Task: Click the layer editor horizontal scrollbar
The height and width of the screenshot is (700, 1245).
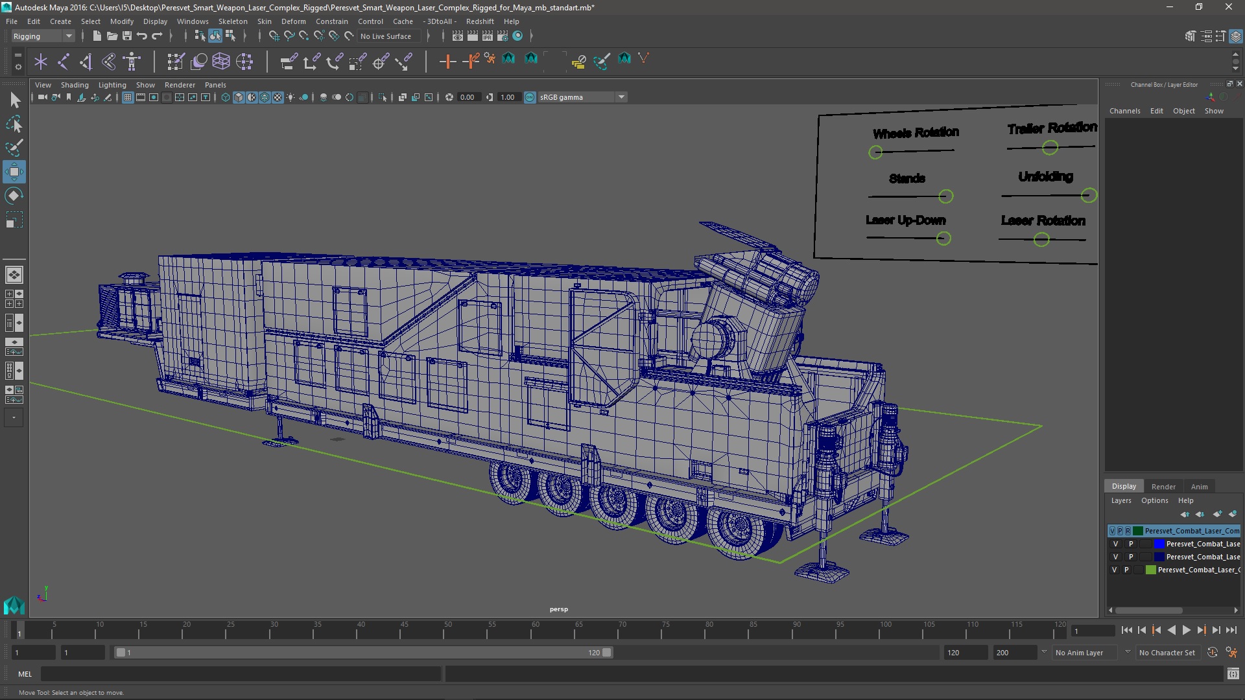Action: pyautogui.click(x=1148, y=611)
